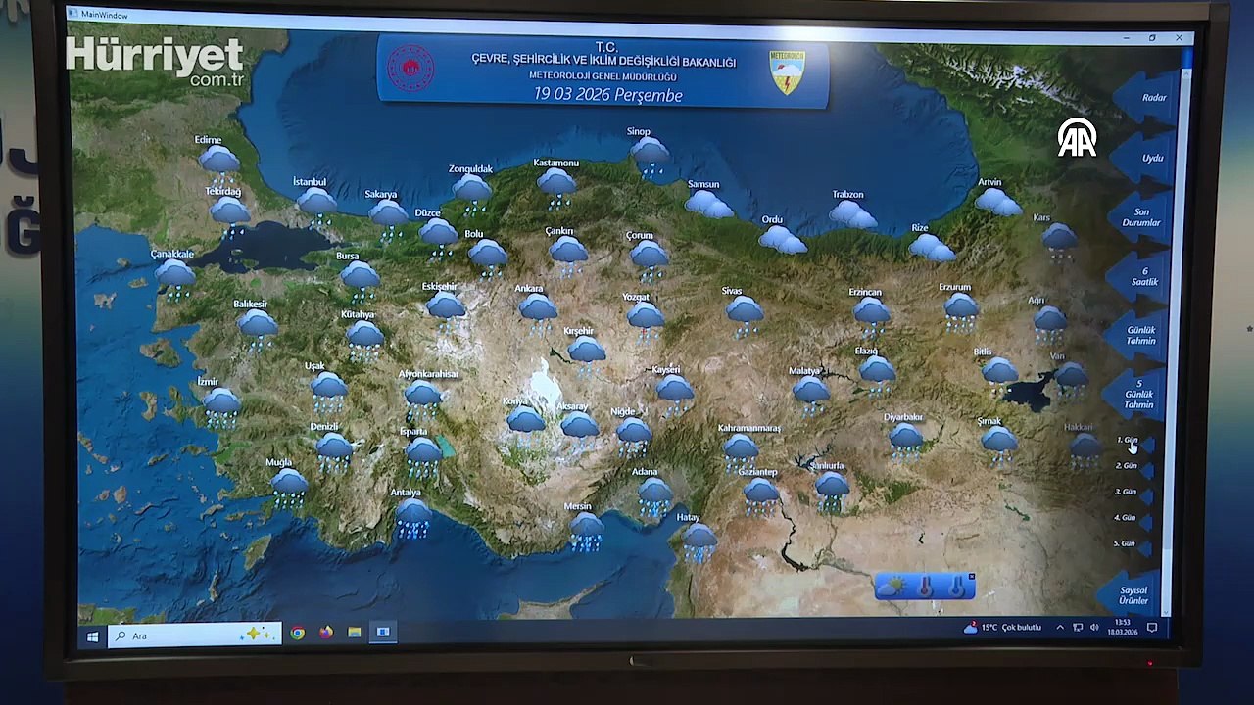Open the Windows Start menu
Viewport: 1254px width, 705px height.
pyautogui.click(x=93, y=635)
